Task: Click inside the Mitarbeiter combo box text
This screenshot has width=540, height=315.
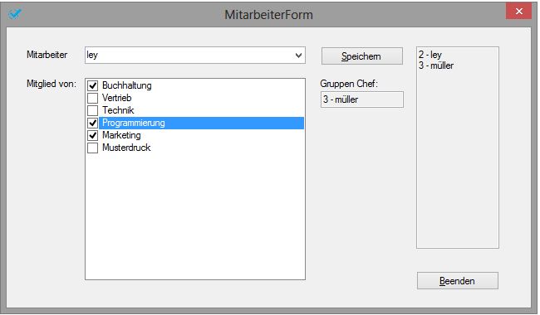Action: tap(189, 56)
